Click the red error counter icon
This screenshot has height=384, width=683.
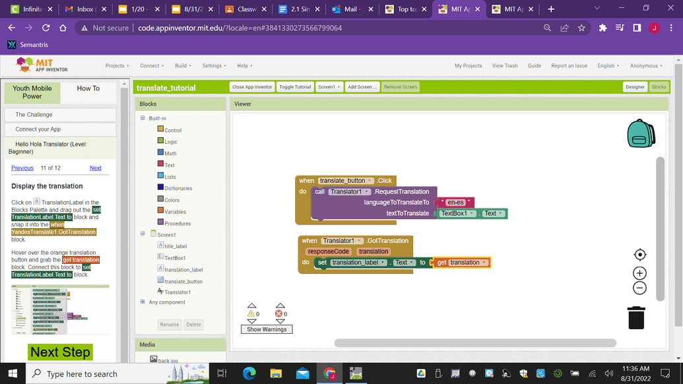[x=278, y=314]
